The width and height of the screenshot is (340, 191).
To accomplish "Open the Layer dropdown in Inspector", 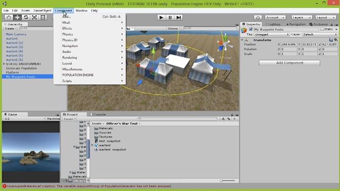I will 320,34.
